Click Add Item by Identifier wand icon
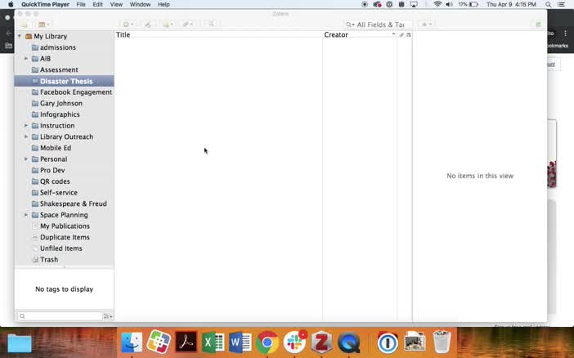The height and width of the screenshot is (358, 574). (147, 25)
